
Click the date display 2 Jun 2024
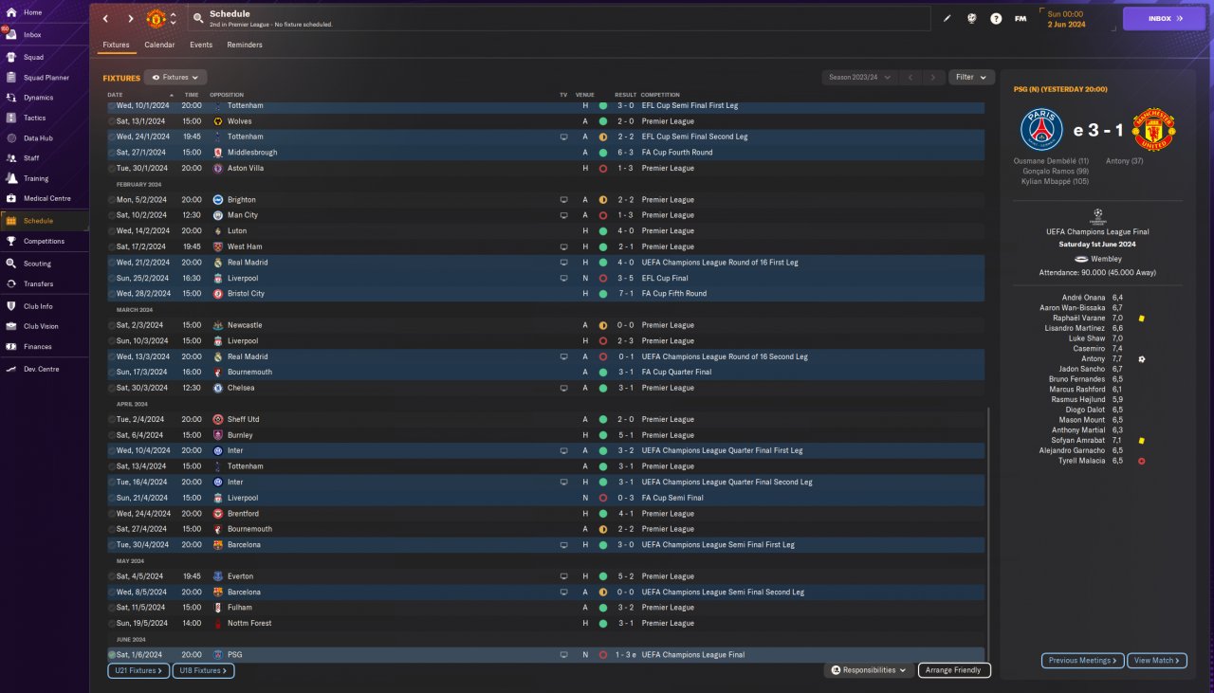click(1067, 24)
